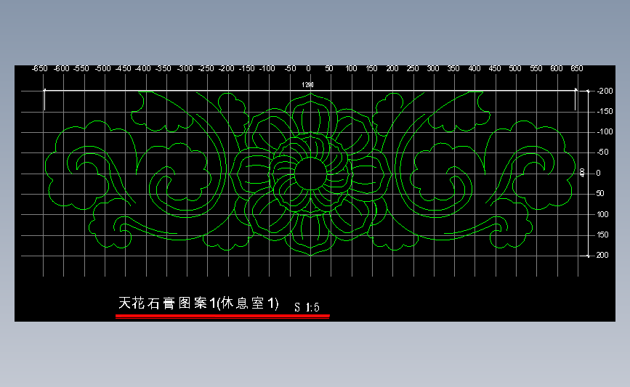Select the center circle of the flower pattern
Viewport: 630px width, 387px height.
310,174
